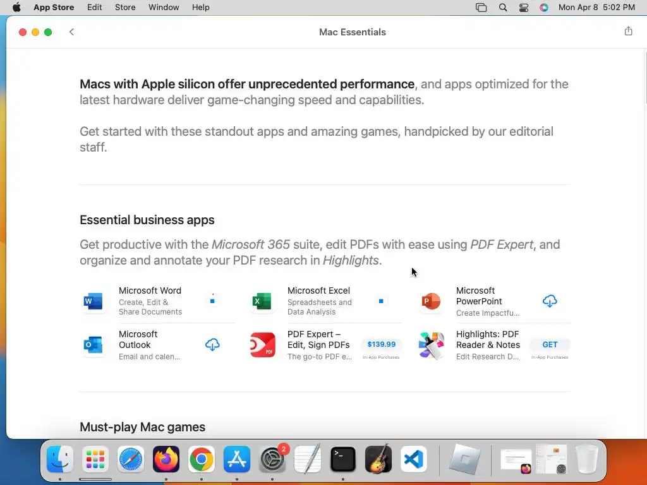
Task: Click GET for Highlights PDF Reader
Action: pos(550,344)
